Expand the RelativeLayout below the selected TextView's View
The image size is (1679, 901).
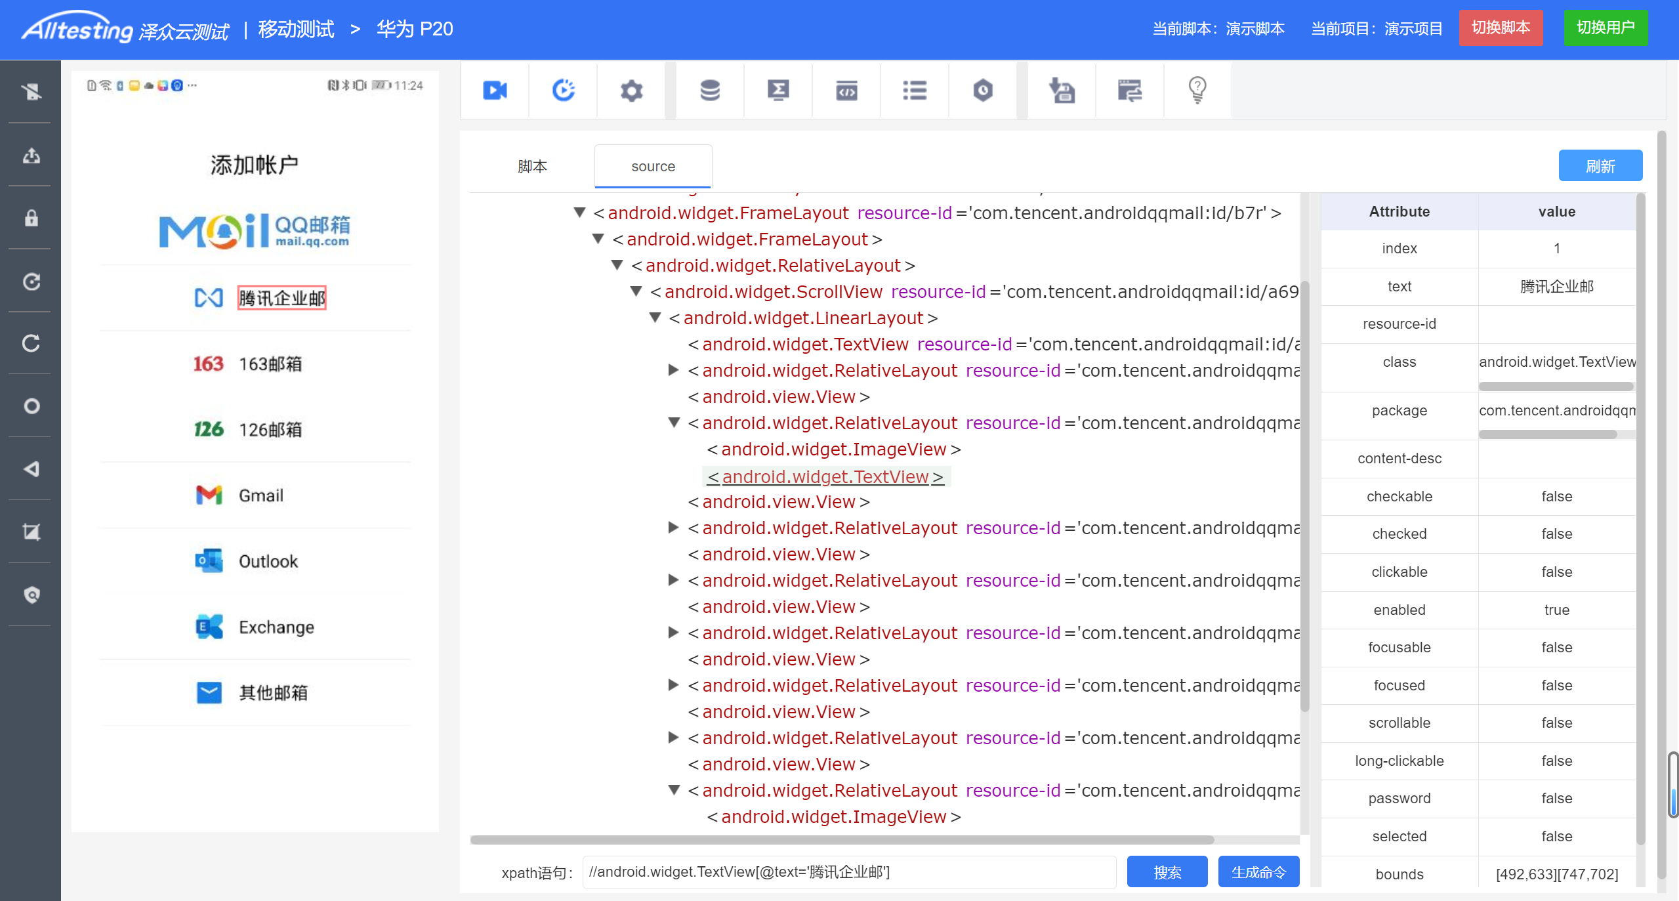(673, 528)
